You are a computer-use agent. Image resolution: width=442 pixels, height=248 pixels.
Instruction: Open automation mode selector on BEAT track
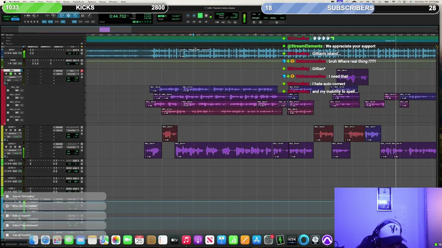pyautogui.click(x=20, y=53)
